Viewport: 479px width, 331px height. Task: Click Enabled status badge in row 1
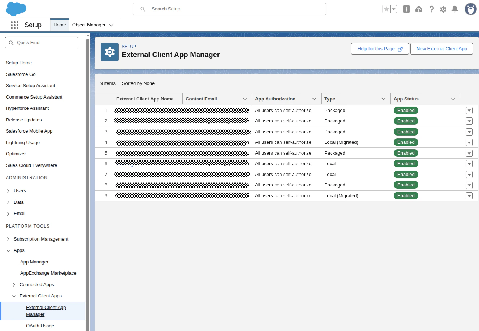click(406, 111)
